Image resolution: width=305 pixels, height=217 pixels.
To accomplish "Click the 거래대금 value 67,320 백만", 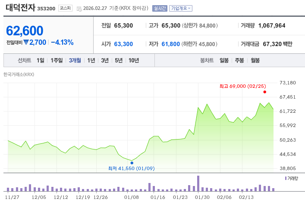I will pos(277,44).
